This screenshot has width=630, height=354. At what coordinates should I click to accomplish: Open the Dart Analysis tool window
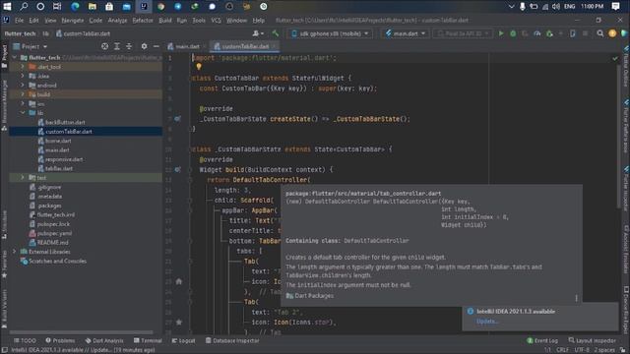(104, 341)
